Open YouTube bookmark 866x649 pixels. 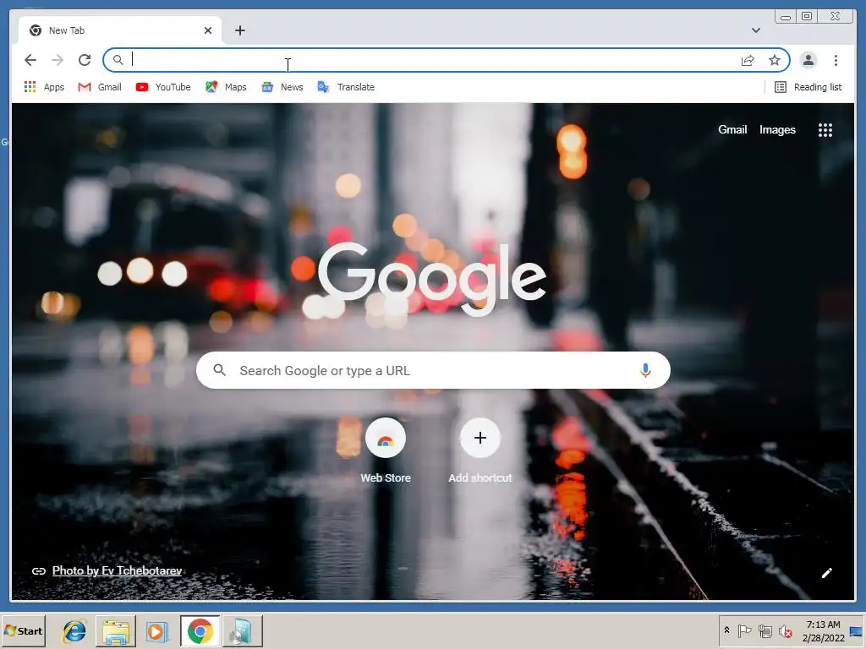(163, 87)
